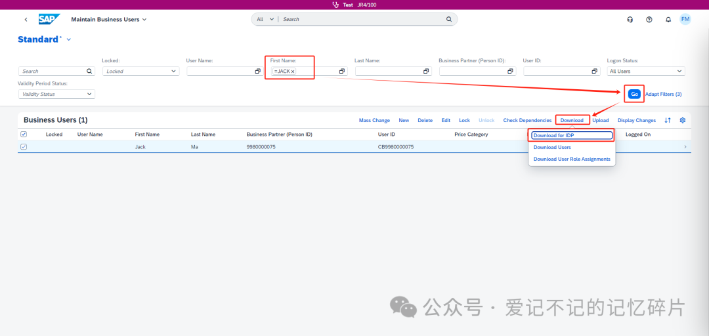Open the support headset icon
709x336 pixels.
point(630,20)
